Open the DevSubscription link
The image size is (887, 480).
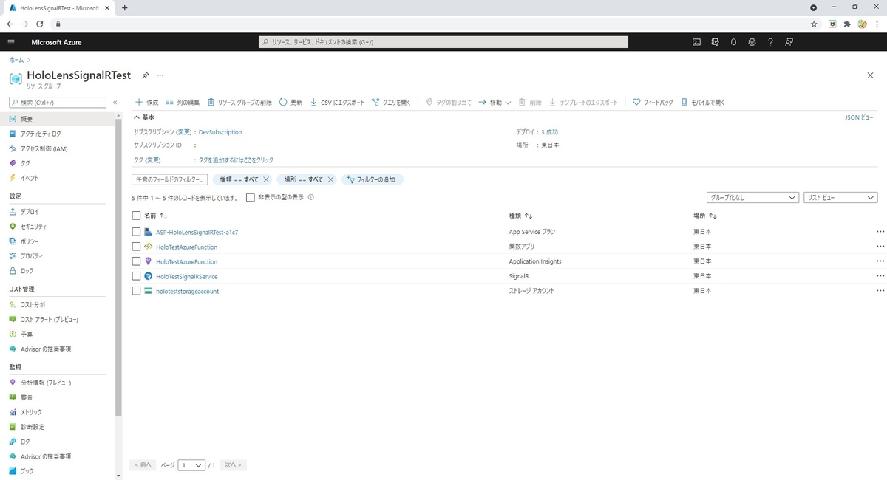pyautogui.click(x=220, y=132)
